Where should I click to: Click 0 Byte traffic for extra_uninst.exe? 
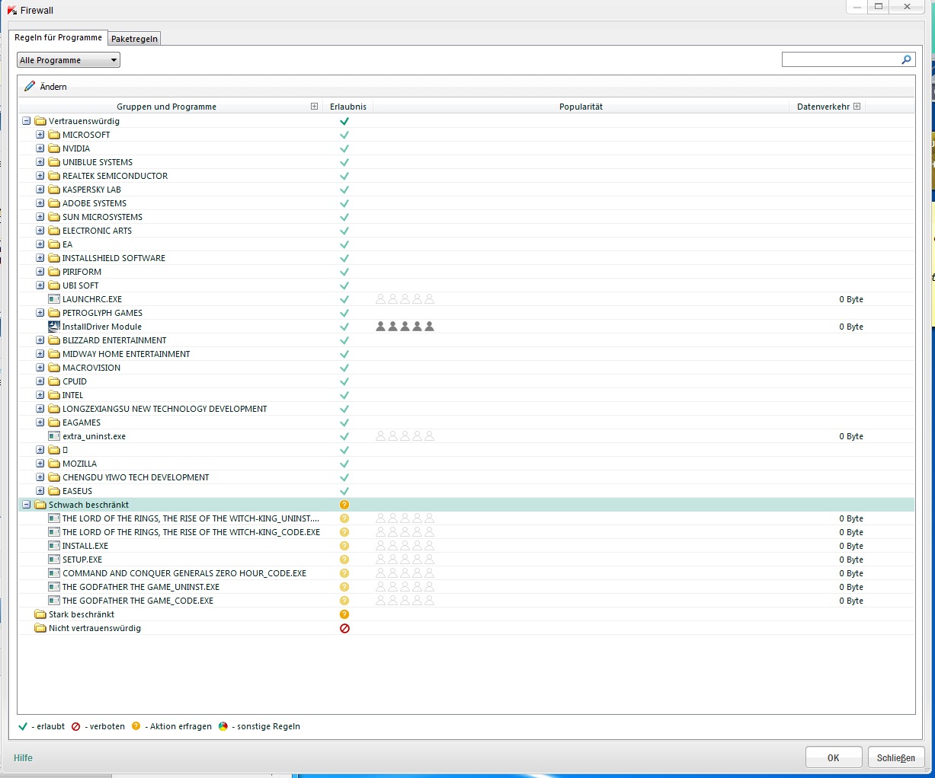pos(851,436)
